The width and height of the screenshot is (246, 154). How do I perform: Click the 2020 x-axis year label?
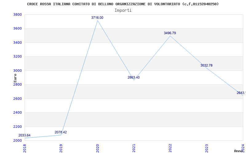click(x=97, y=148)
